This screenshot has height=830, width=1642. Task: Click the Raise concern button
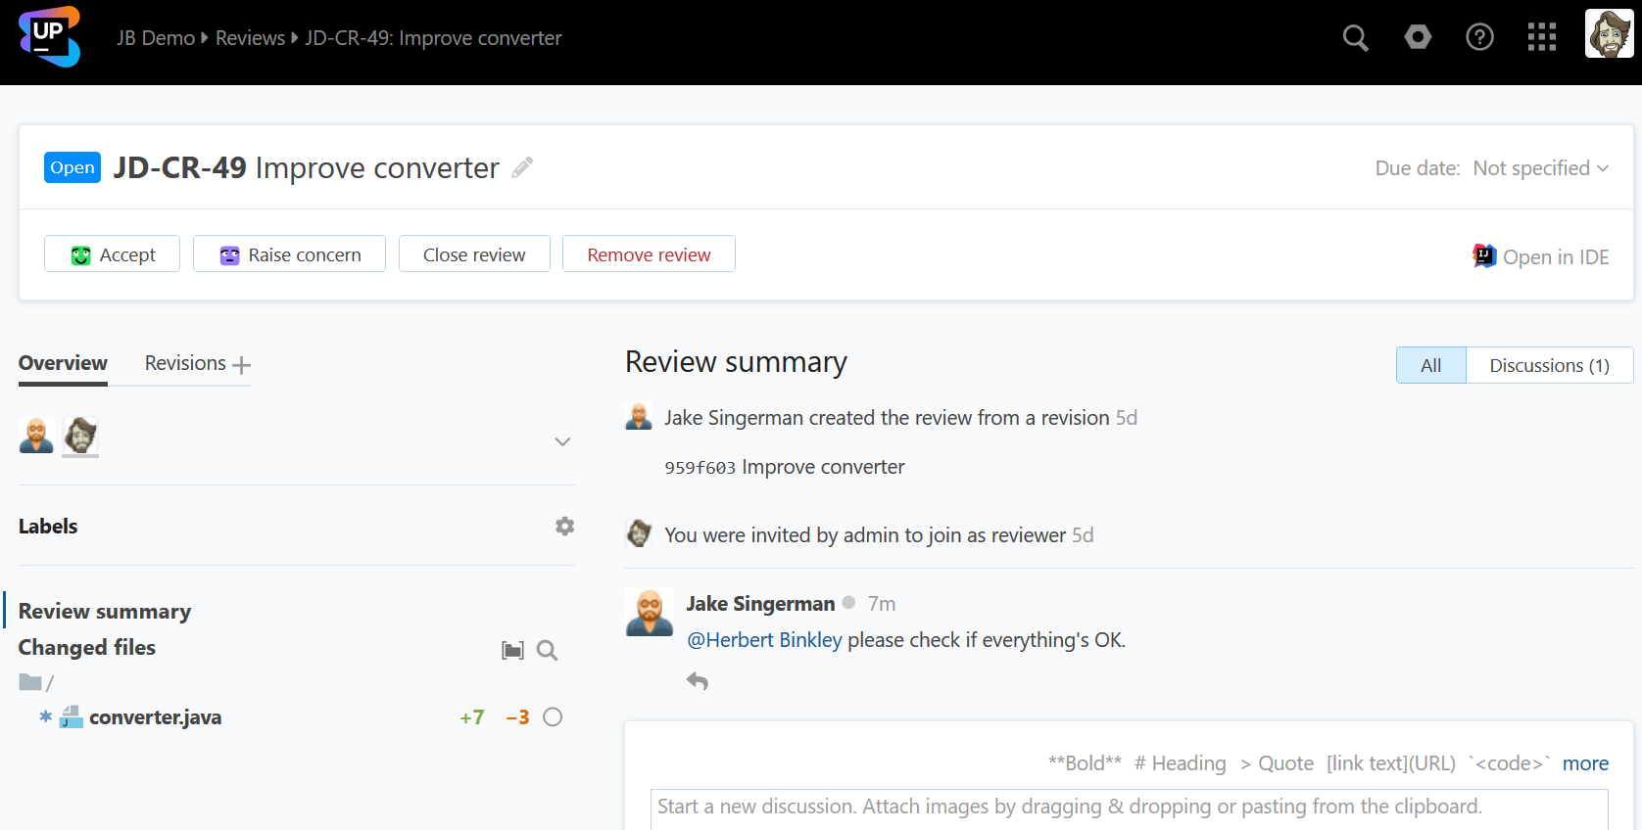click(x=289, y=254)
